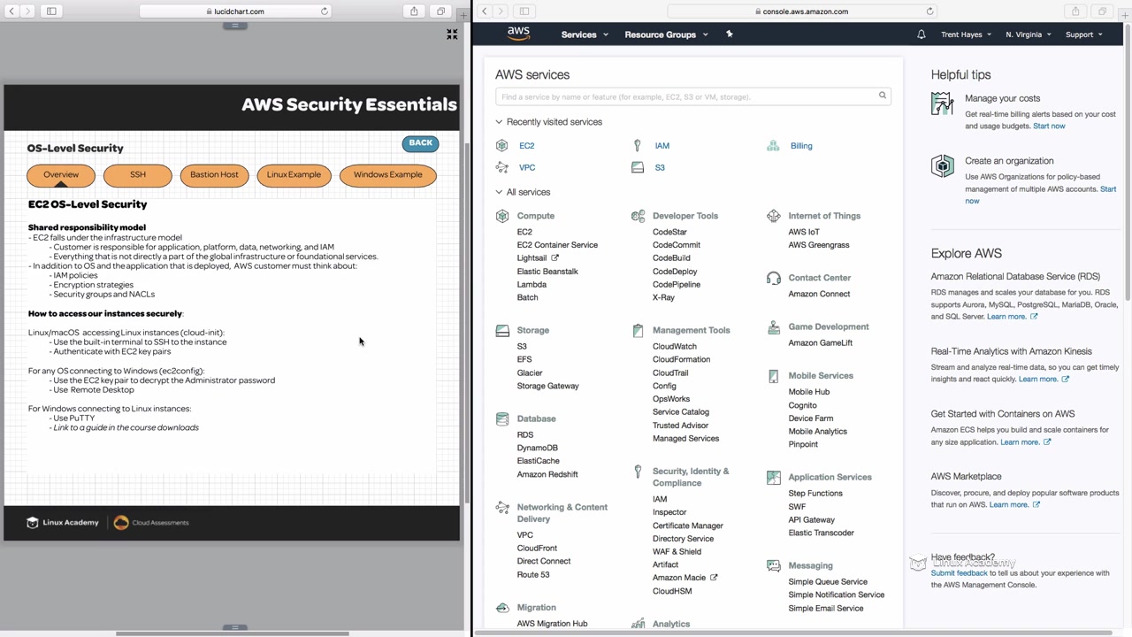The height and width of the screenshot is (637, 1132).
Task: Click the Security, Identity & Compliance icon
Action: coord(638,472)
